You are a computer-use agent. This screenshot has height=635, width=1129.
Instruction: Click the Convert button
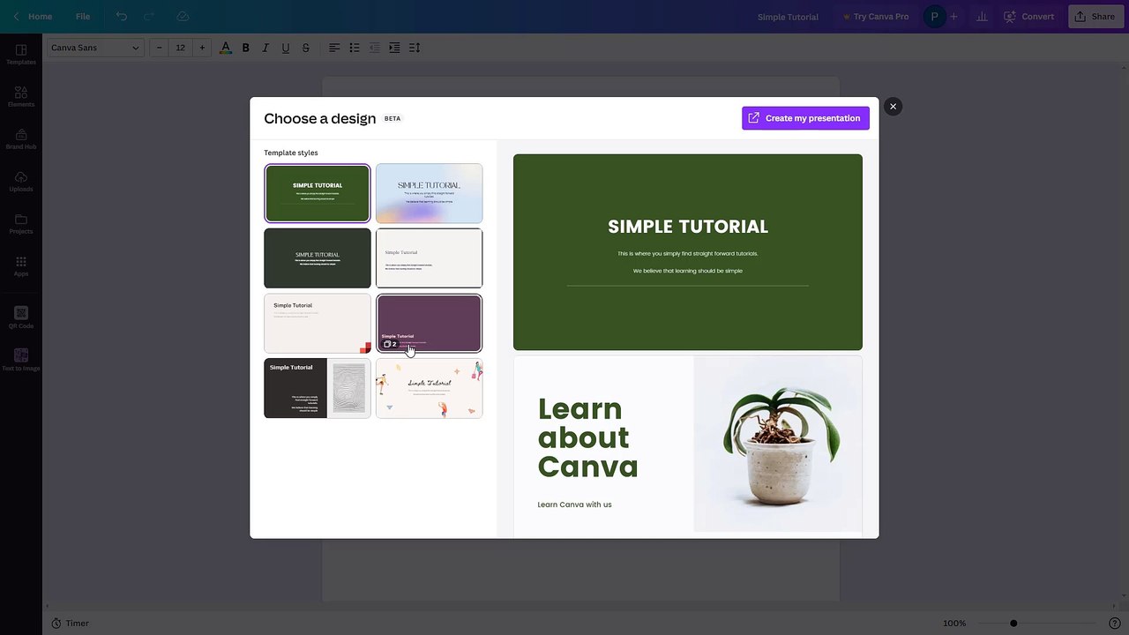pos(1028,17)
